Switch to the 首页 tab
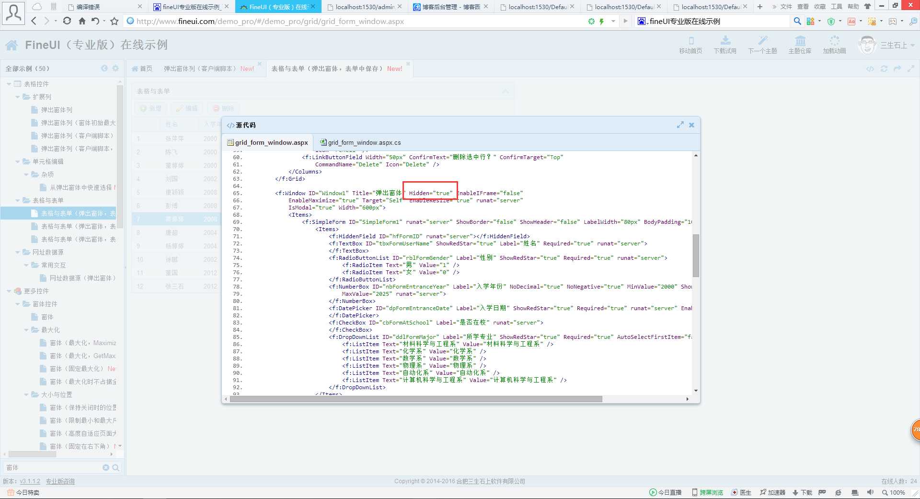Viewport: 920px width, 499px height. point(142,69)
